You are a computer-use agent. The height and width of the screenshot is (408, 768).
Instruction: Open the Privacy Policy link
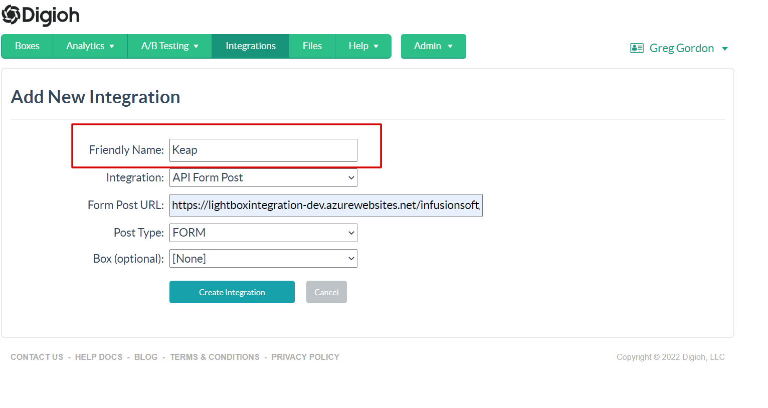[305, 357]
